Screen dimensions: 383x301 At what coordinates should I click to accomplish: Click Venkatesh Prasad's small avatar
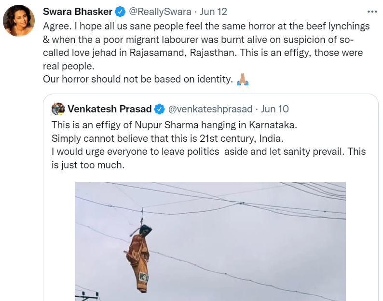pyautogui.click(x=58, y=109)
